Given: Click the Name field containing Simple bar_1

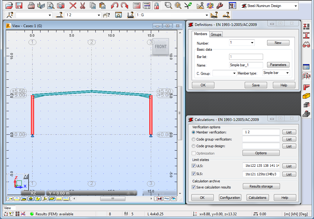Looking at the screenshot, I should click(x=246, y=65).
